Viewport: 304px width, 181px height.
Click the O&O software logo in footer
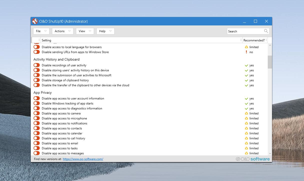pos(253,159)
